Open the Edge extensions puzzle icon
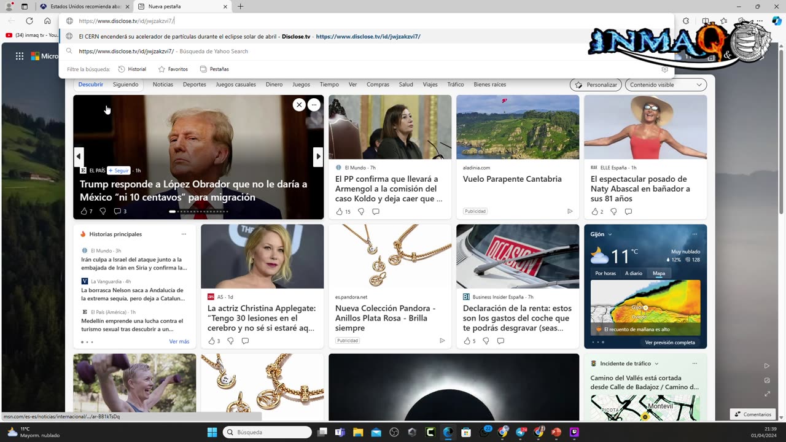This screenshot has height=442, width=786. click(686, 21)
